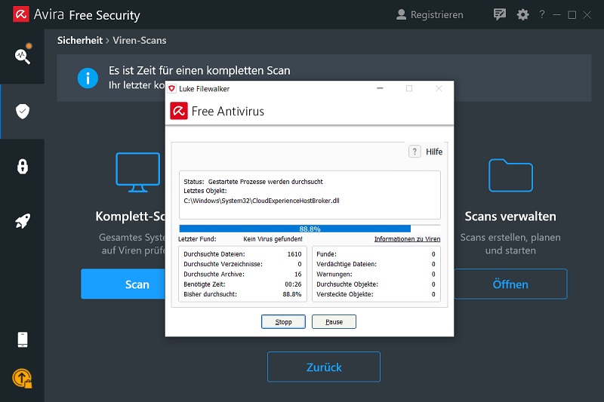Open the feedback chat icon

pyautogui.click(x=500, y=14)
